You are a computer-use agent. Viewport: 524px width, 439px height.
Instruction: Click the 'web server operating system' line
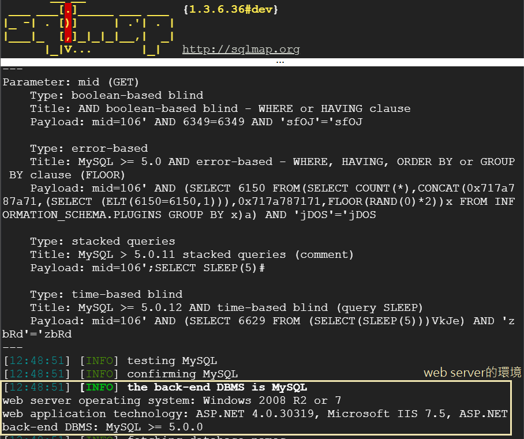tap(172, 400)
